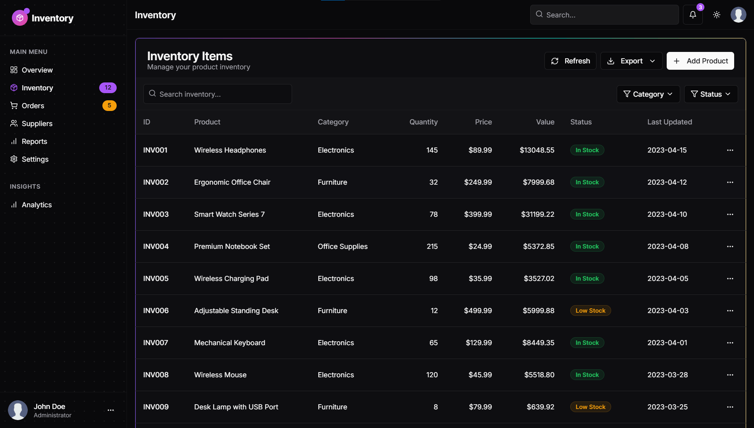Refresh the inventory list
This screenshot has height=428, width=754.
[570, 61]
